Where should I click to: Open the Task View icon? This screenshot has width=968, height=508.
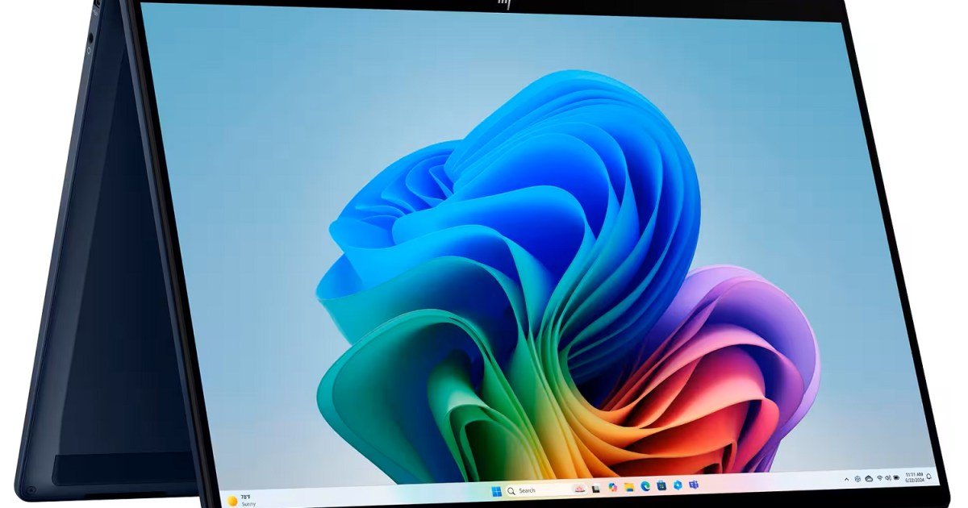coord(595,489)
